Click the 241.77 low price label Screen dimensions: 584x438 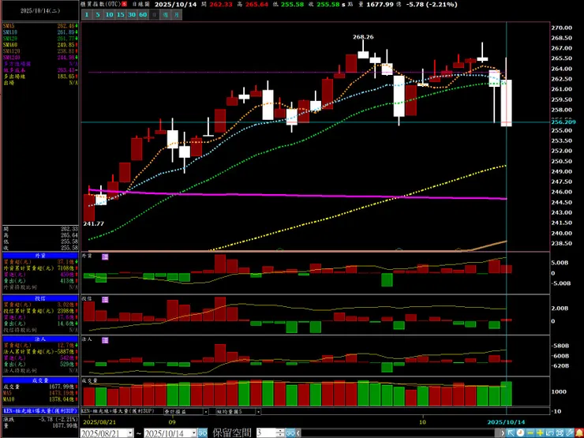93,224
